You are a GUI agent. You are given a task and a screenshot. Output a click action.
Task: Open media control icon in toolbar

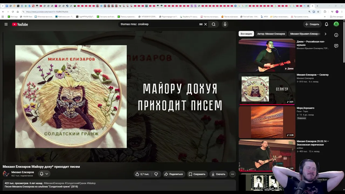pos(332,12)
